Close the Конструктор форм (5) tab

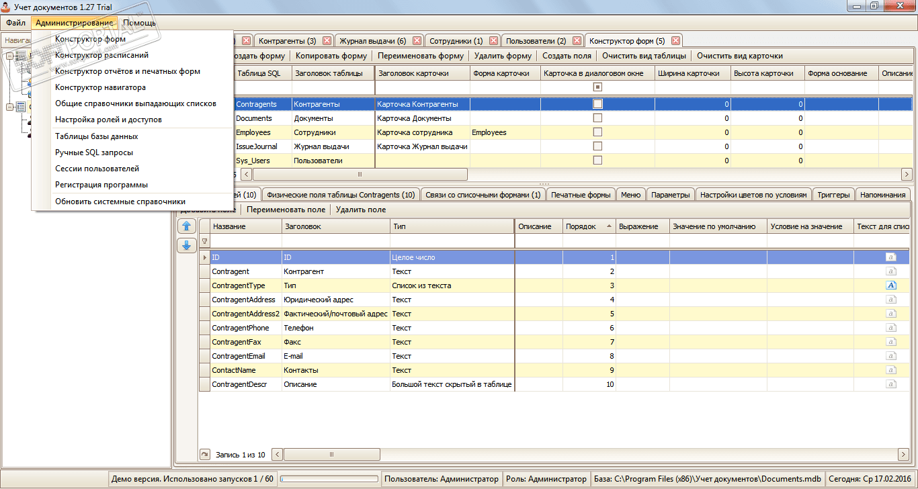pos(676,41)
